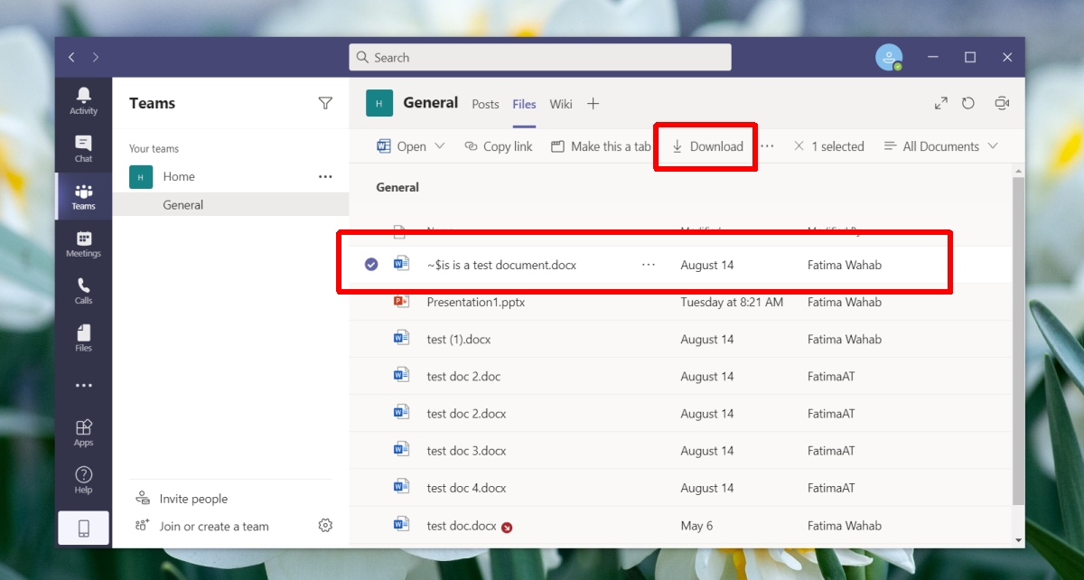Viewport: 1084px width, 580px height.
Task: Go to Meetings in left rail
Action: coord(83,244)
